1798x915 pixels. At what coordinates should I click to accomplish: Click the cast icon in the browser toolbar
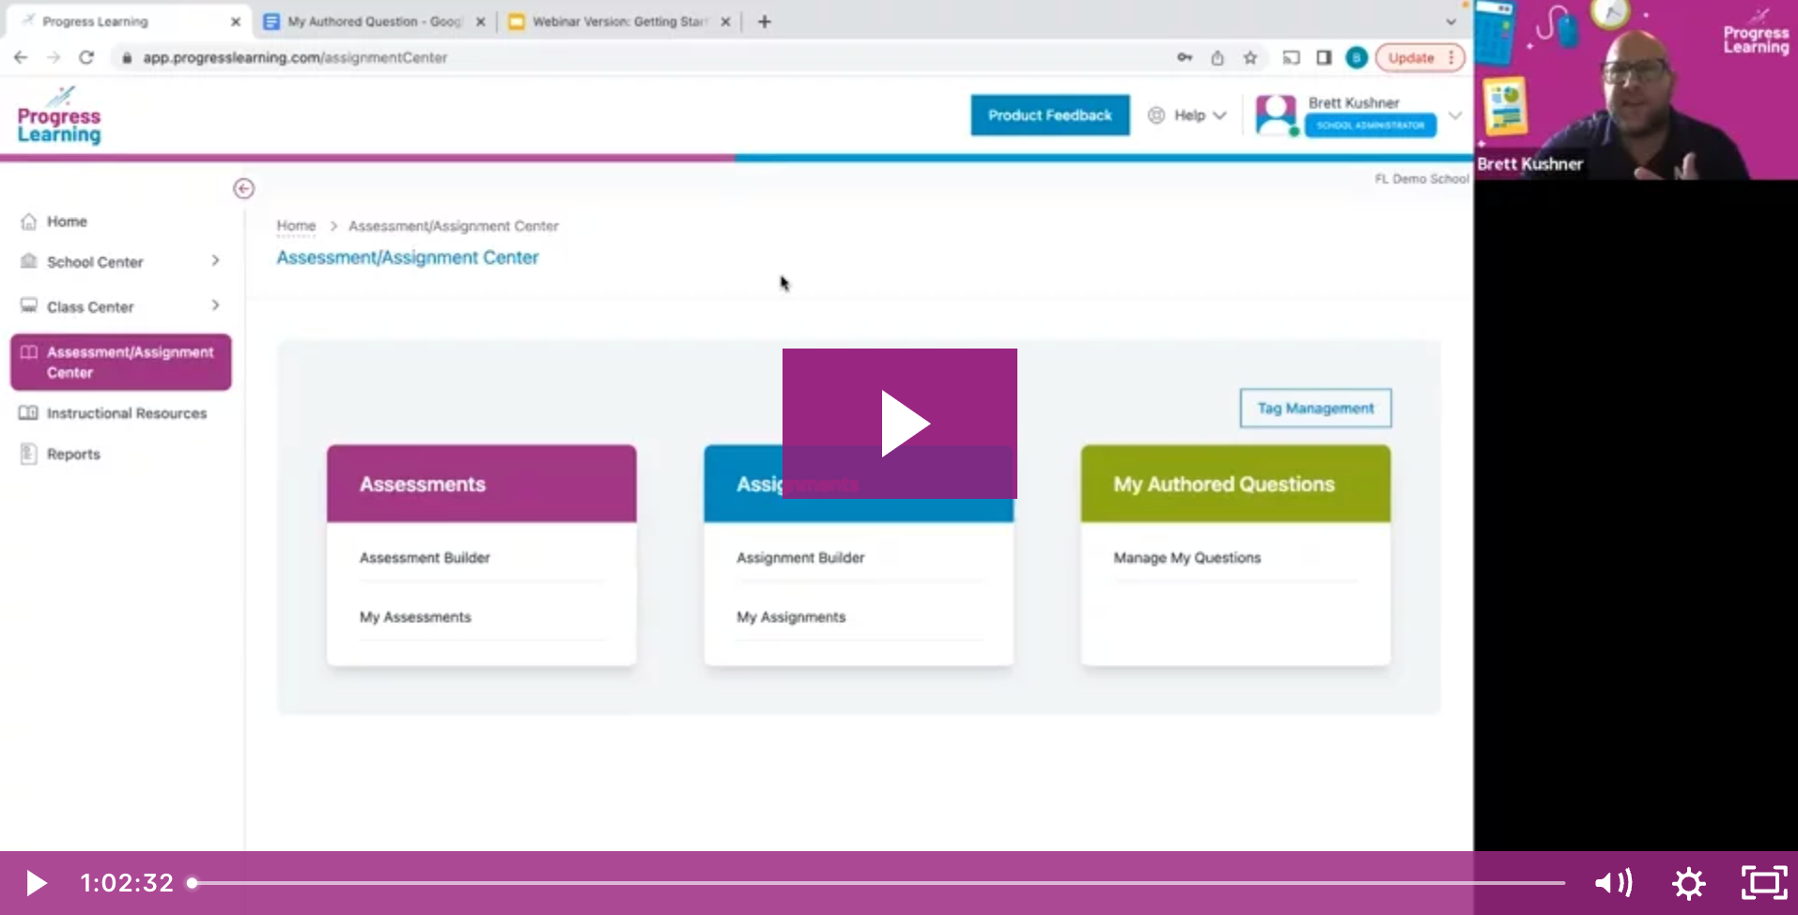pos(1292,57)
